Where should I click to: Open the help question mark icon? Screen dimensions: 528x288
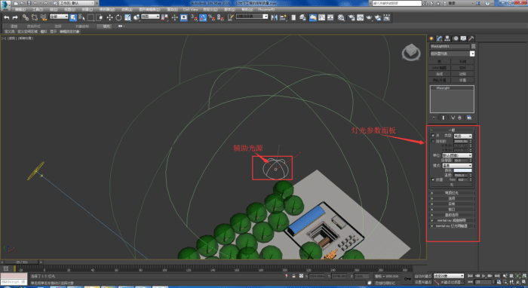[x=487, y=3]
